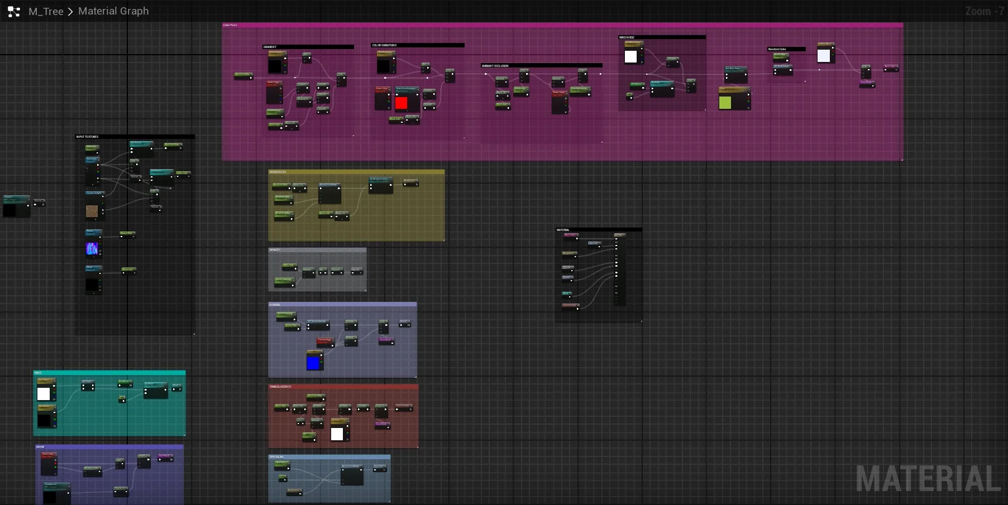Select the red swatch in Color Variations
Viewport: 1008px width, 505px height.
tap(401, 103)
